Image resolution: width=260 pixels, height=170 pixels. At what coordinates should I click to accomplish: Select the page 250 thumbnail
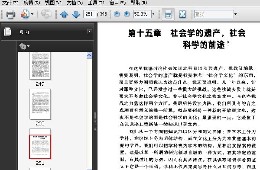click(40, 104)
